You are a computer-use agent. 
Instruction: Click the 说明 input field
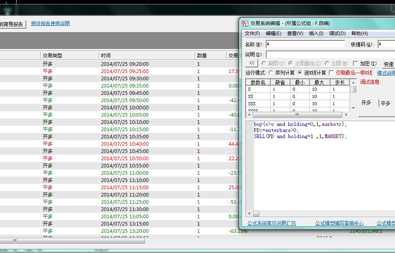(330, 54)
